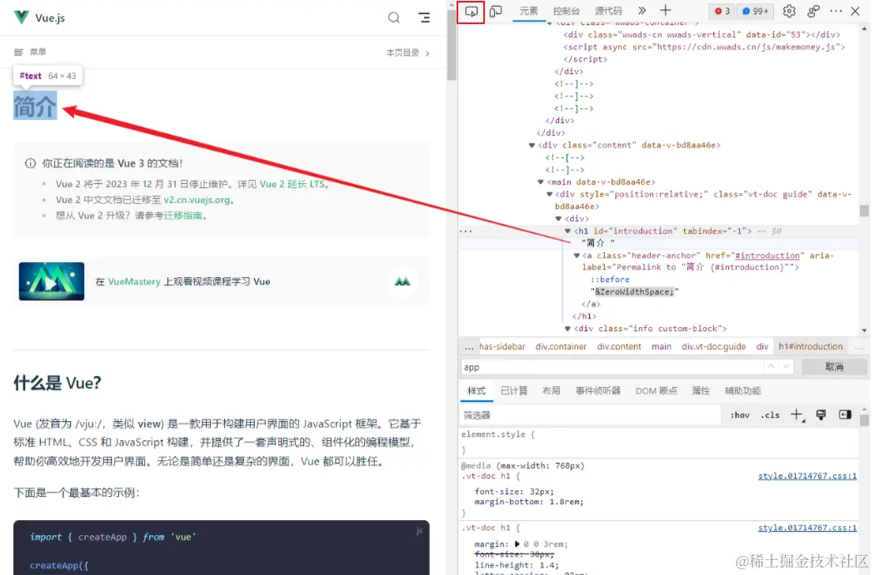Switch to the 元素 Elements tab
Screen dimensions: 874x575
pyautogui.click(x=528, y=11)
